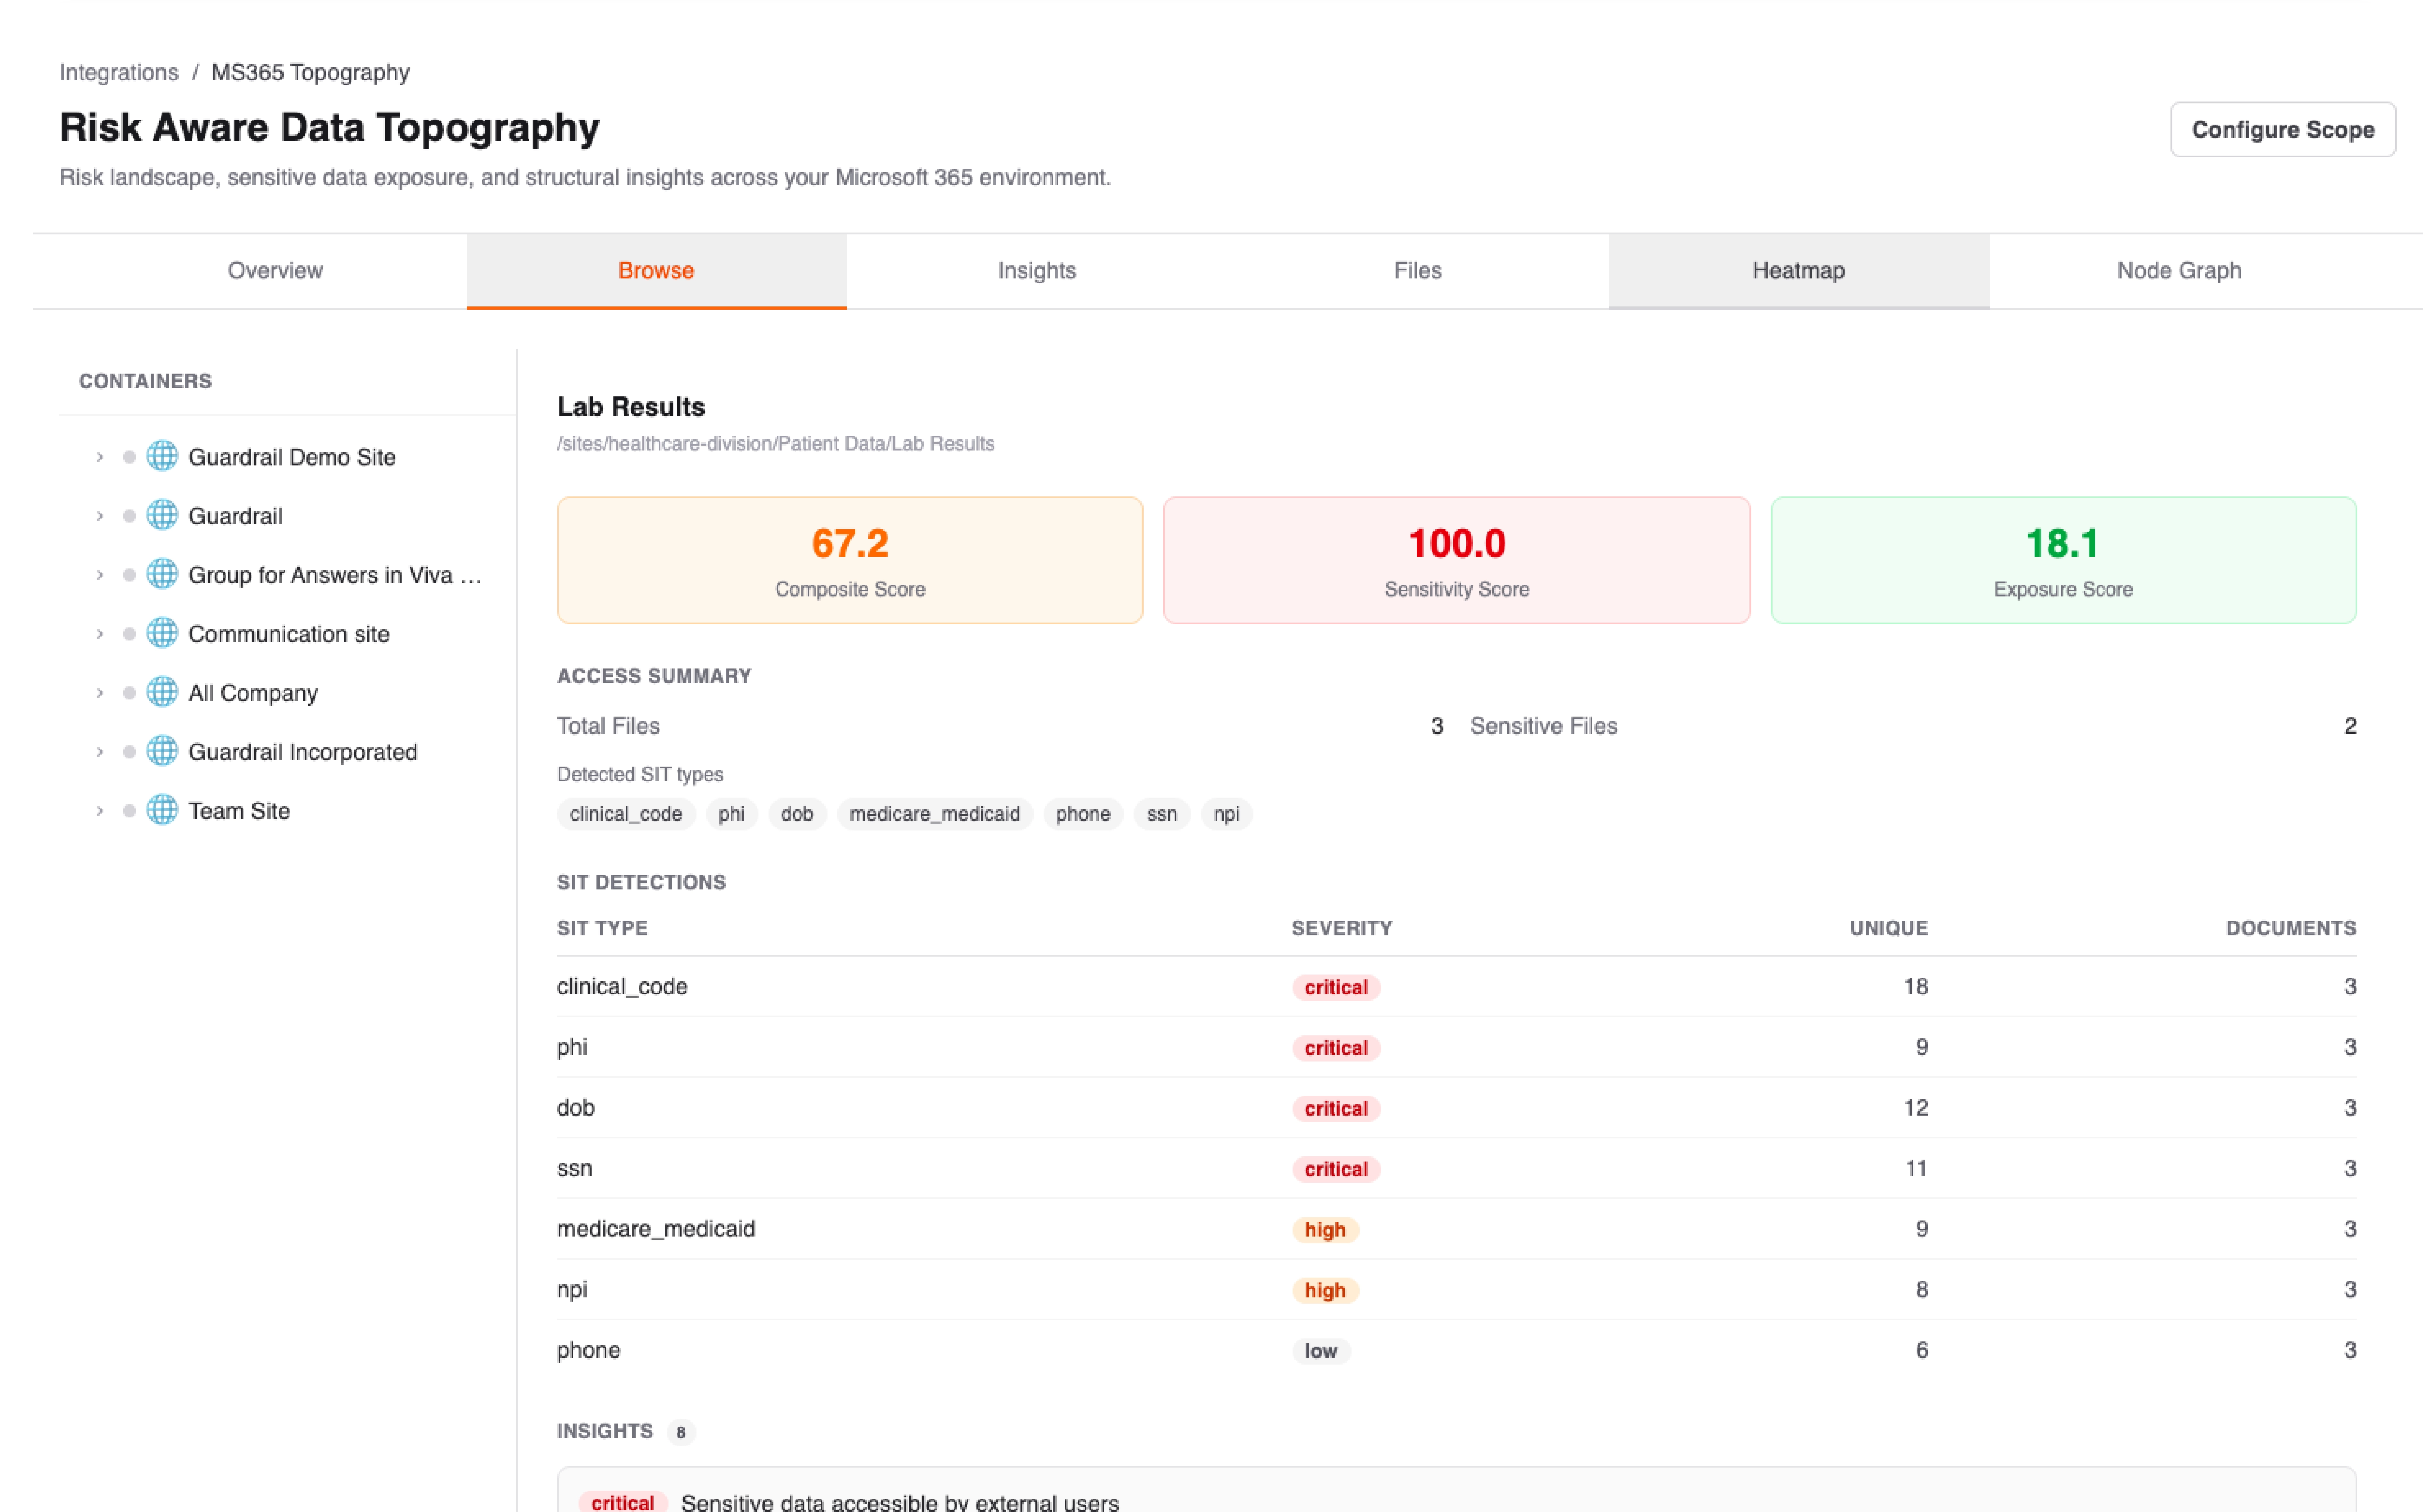Click the critical badge in phi row
The width and height of the screenshot is (2431, 1512).
tap(1336, 1048)
